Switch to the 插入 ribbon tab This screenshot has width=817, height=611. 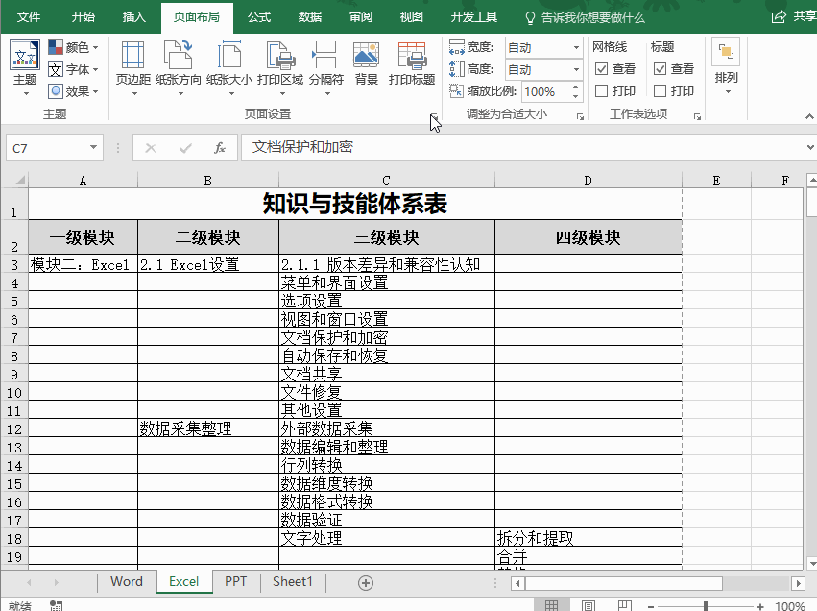(133, 17)
